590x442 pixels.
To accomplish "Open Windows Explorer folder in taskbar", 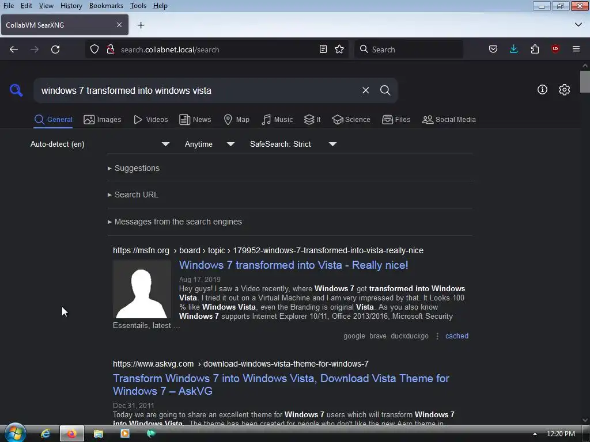I will 98,434.
